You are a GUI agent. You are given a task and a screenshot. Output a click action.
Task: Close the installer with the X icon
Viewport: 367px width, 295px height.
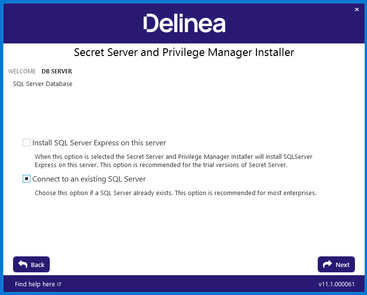tap(357, 9)
